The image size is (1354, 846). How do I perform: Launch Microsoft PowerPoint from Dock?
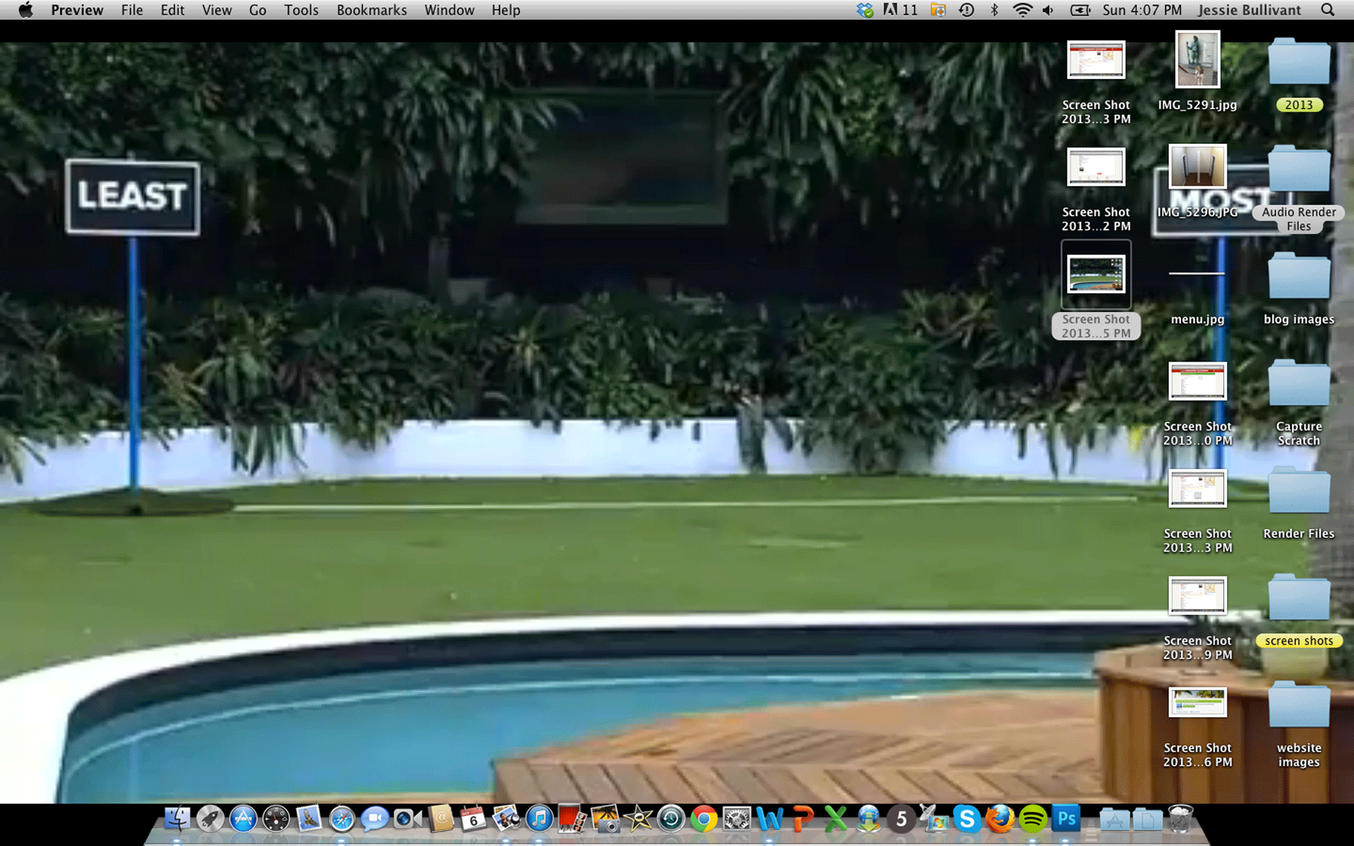(x=803, y=819)
